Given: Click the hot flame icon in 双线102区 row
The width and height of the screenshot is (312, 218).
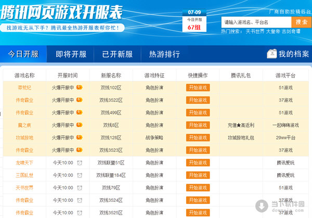Looking at the screenshot, I should (80, 87).
